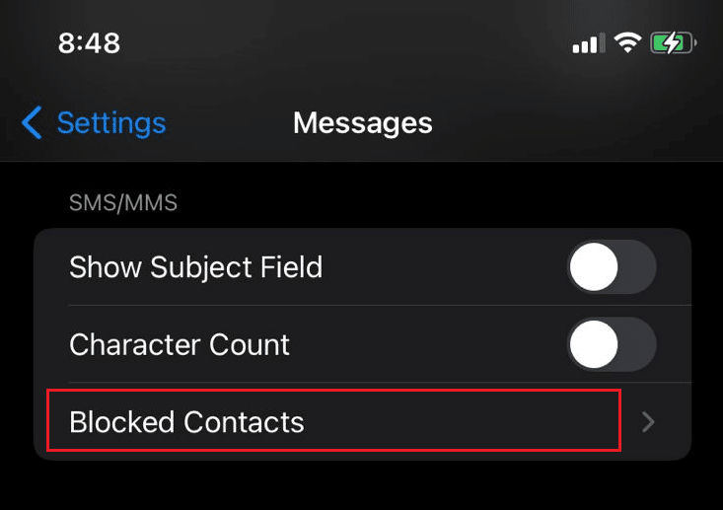
Task: Turn on the Character Count switch
Action: (x=612, y=344)
